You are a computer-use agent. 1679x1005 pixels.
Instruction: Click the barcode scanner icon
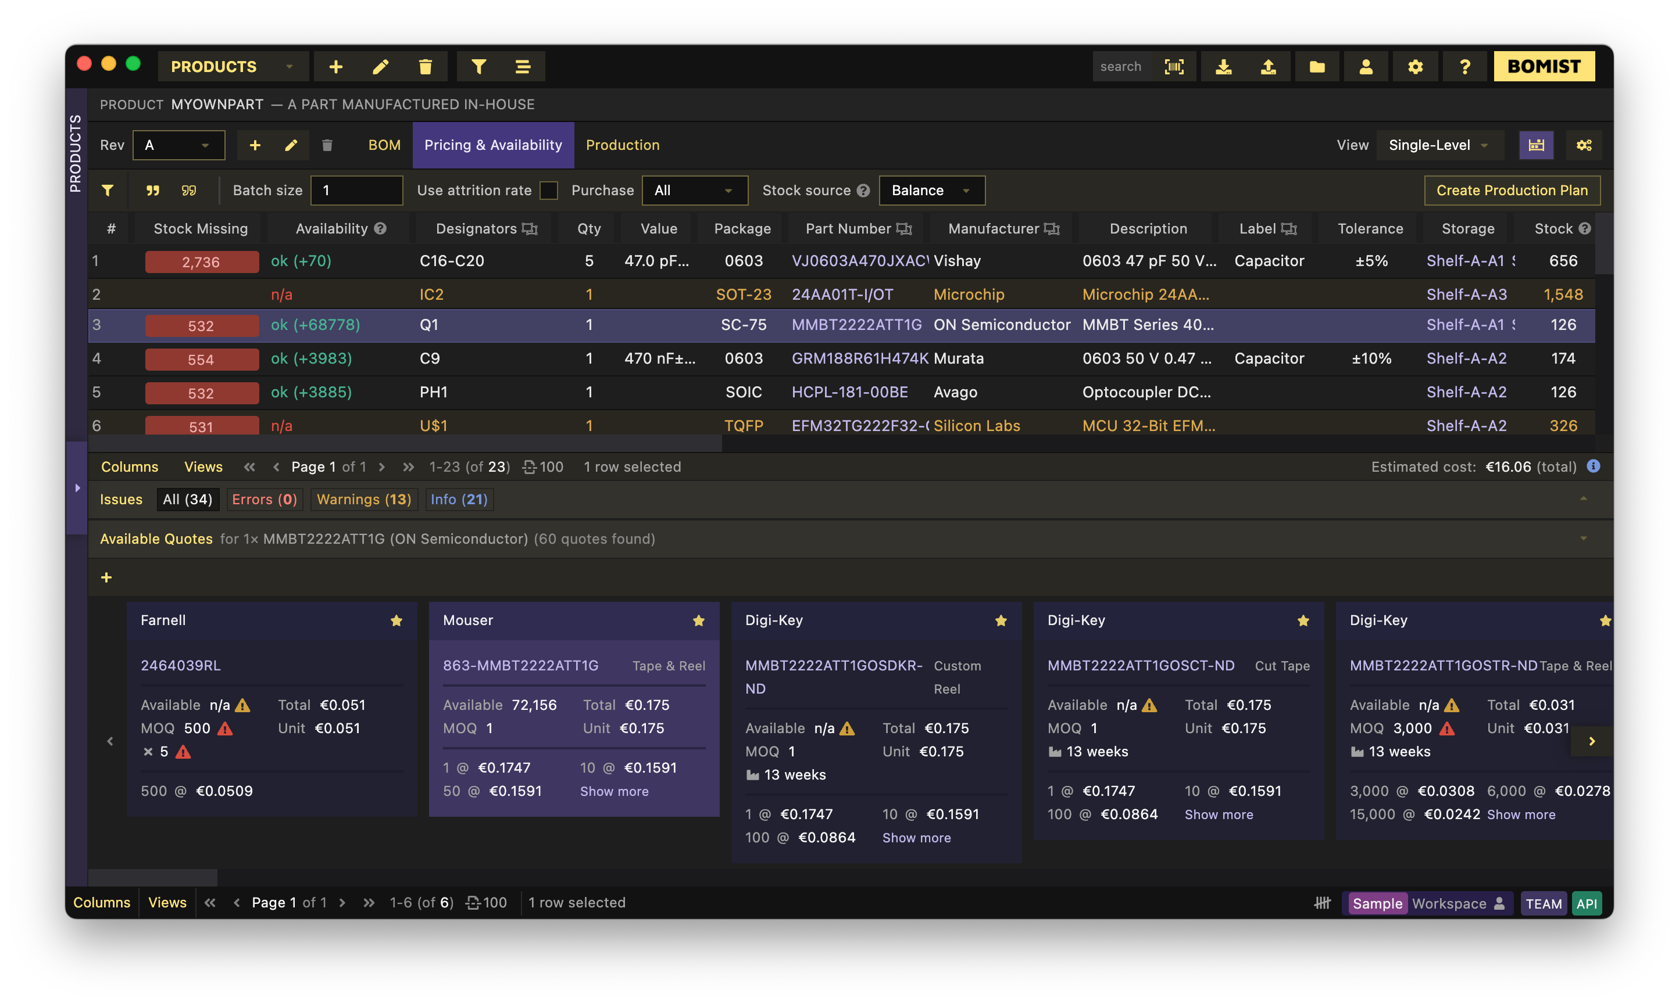tap(1174, 66)
